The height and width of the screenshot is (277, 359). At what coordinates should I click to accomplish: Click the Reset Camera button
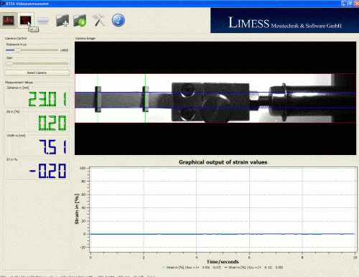tap(37, 72)
